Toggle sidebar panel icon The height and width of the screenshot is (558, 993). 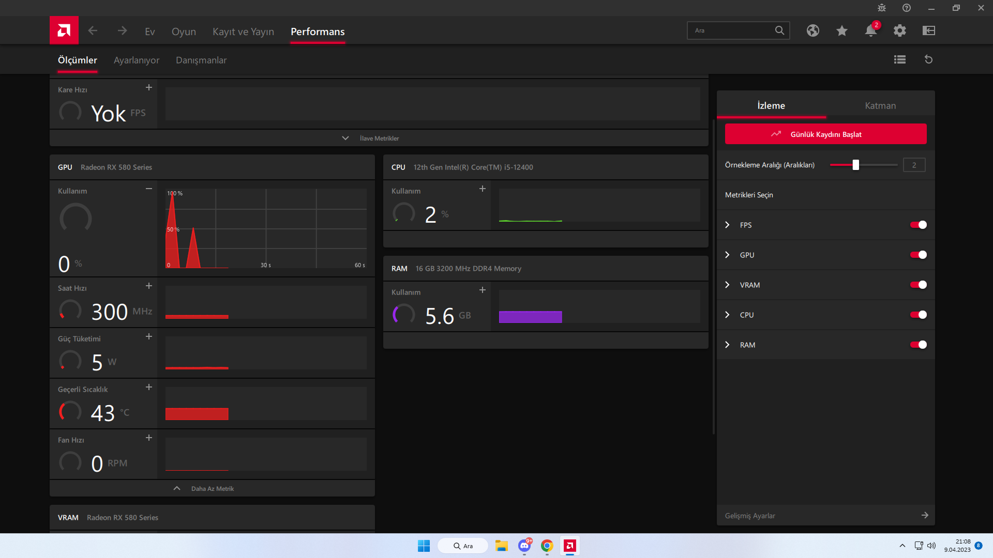(x=929, y=31)
